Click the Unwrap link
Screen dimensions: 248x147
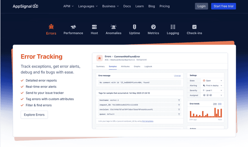click(177, 76)
